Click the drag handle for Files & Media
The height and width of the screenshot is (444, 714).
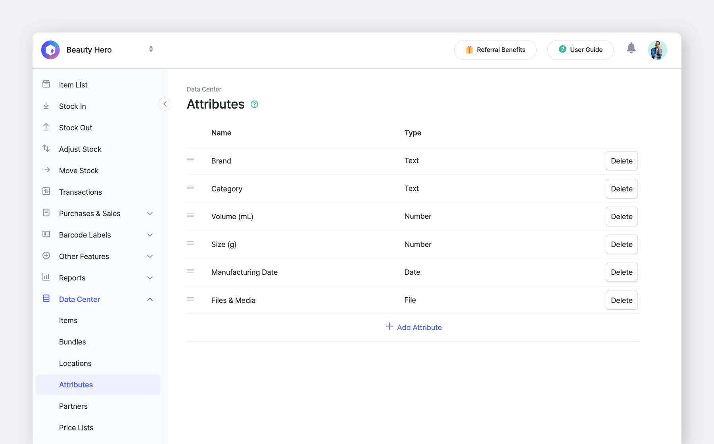(190, 299)
